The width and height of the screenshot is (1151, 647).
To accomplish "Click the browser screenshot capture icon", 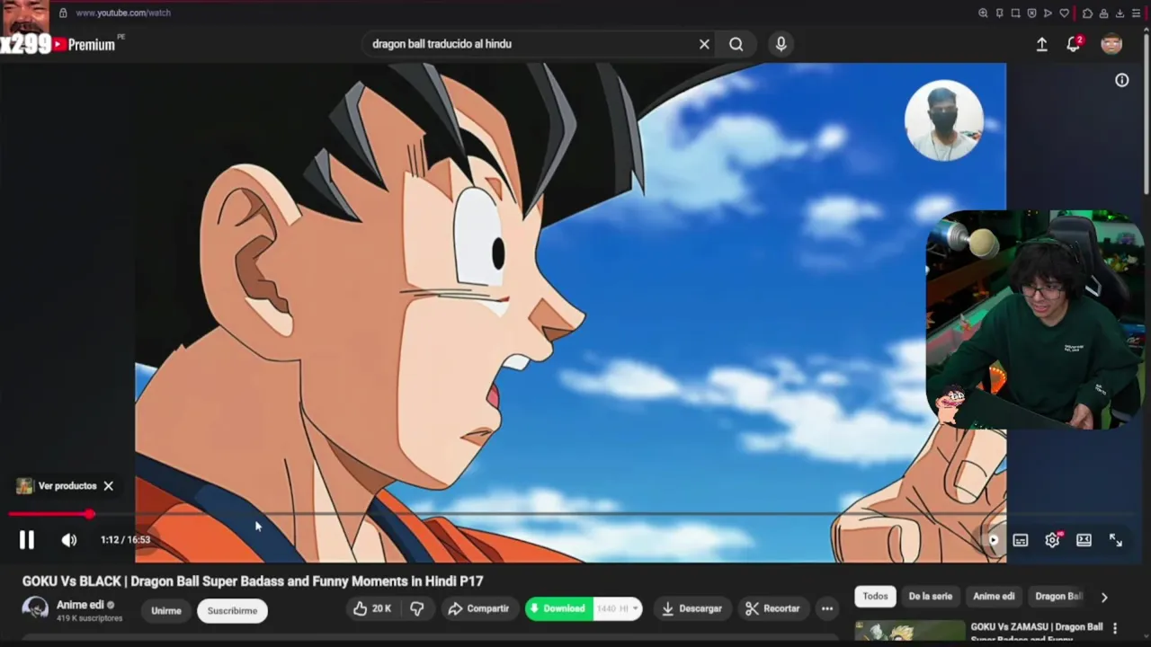I will coord(1015,13).
